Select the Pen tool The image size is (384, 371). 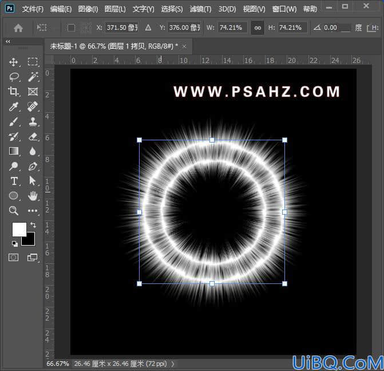33,166
